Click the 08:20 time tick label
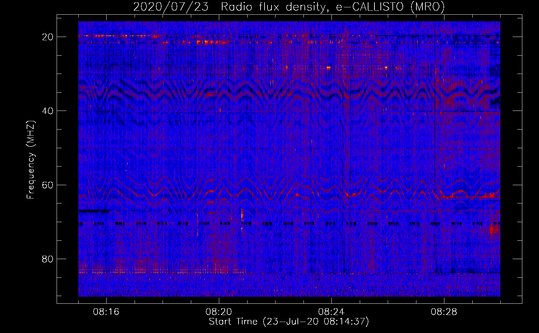Screen dimensions: 539x333 pos(219,312)
